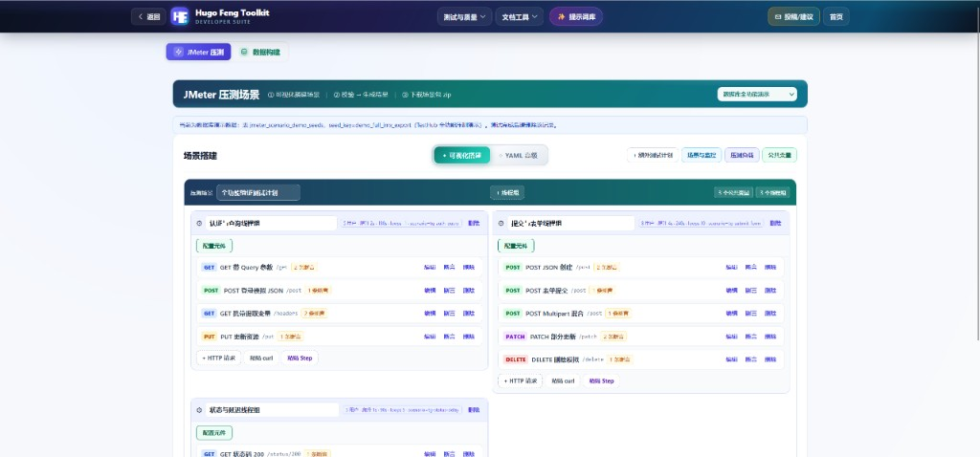Expand the 测试与质量 dropdown menu
This screenshot has width=980, height=457.
[464, 17]
